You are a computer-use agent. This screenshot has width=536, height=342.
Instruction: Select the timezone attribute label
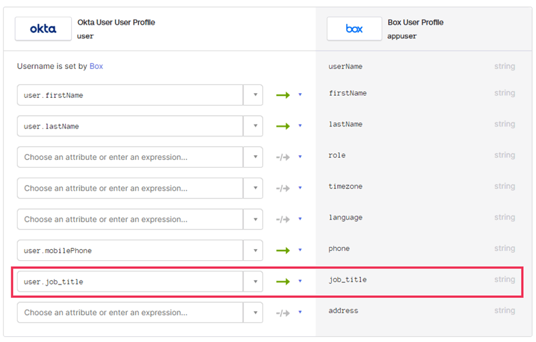[345, 186]
